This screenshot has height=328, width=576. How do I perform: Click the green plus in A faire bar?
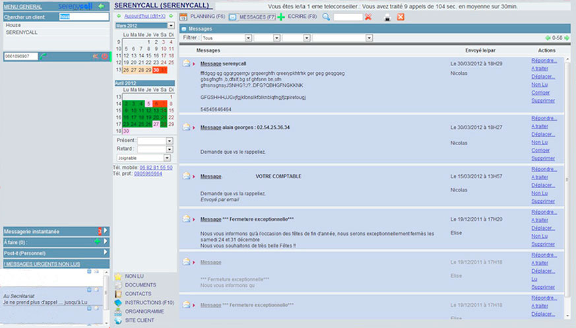tap(97, 242)
